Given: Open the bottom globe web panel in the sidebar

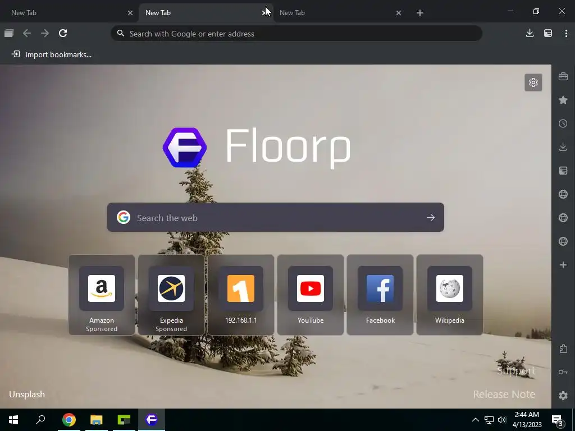Looking at the screenshot, I should (563, 241).
